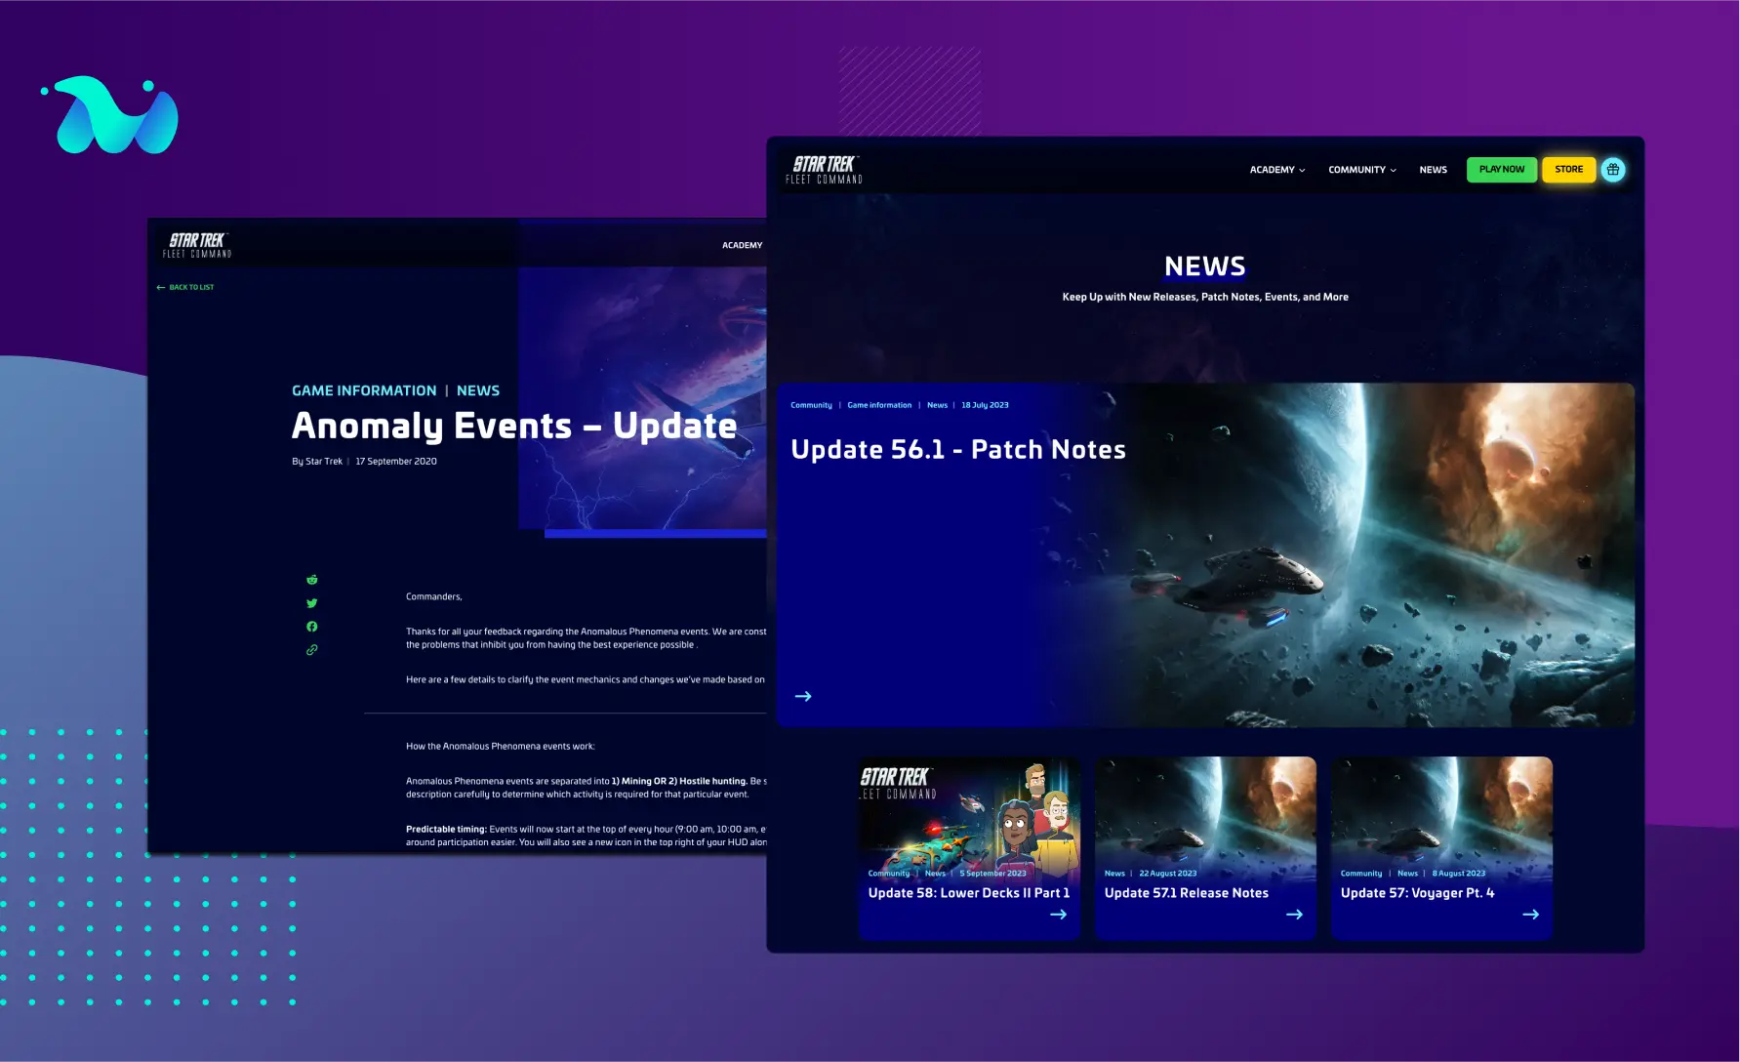Image resolution: width=1740 pixels, height=1062 pixels.
Task: Click the Star Trek logo in Anomaly Events window
Action: coord(197,245)
